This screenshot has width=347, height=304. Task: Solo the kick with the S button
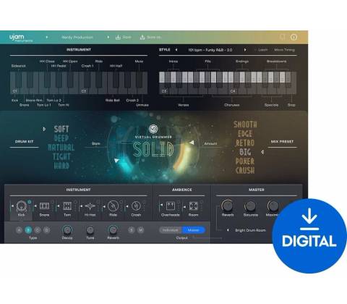click(x=132, y=230)
